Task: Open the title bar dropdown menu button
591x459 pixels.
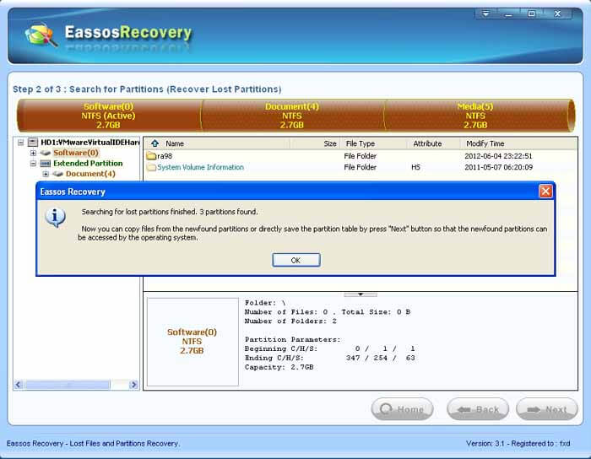Action: [x=485, y=14]
